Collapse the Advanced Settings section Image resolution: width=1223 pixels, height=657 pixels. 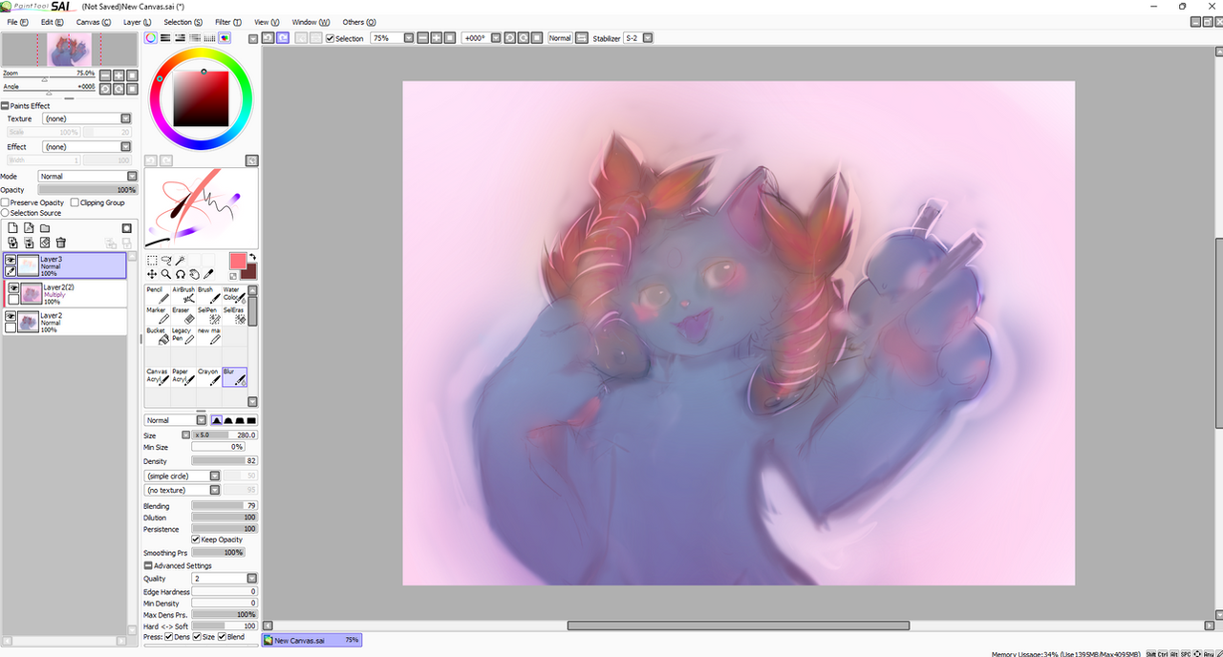pos(147,566)
